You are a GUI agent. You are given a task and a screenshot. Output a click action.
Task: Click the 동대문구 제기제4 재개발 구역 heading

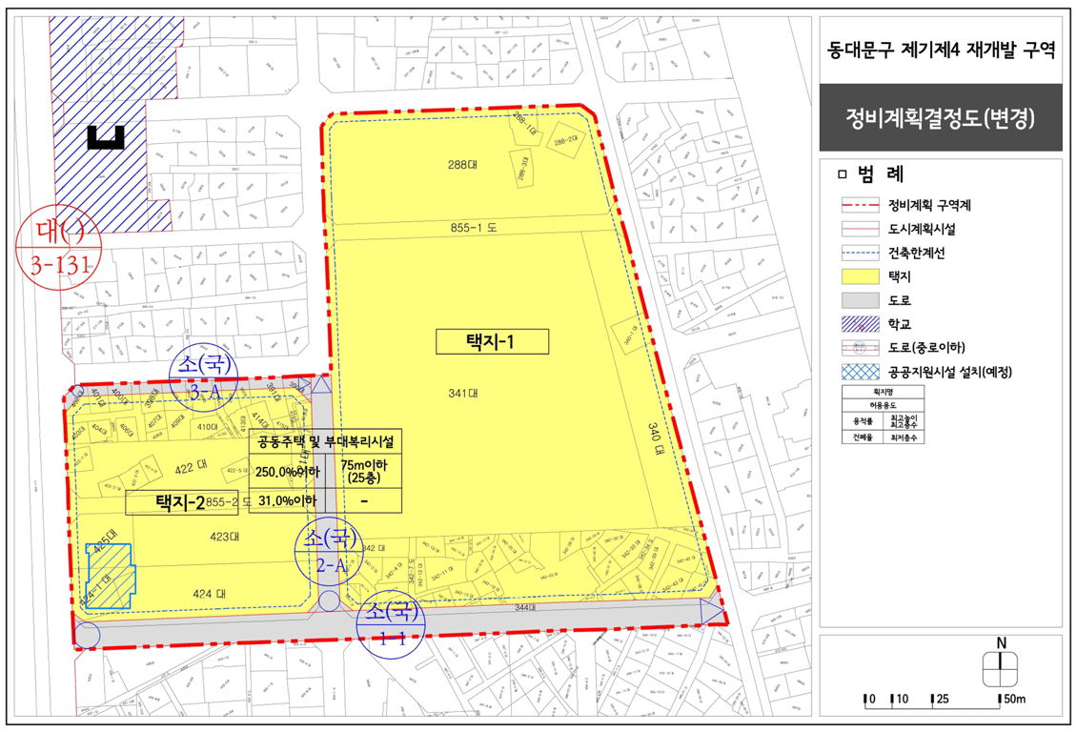pyautogui.click(x=941, y=50)
